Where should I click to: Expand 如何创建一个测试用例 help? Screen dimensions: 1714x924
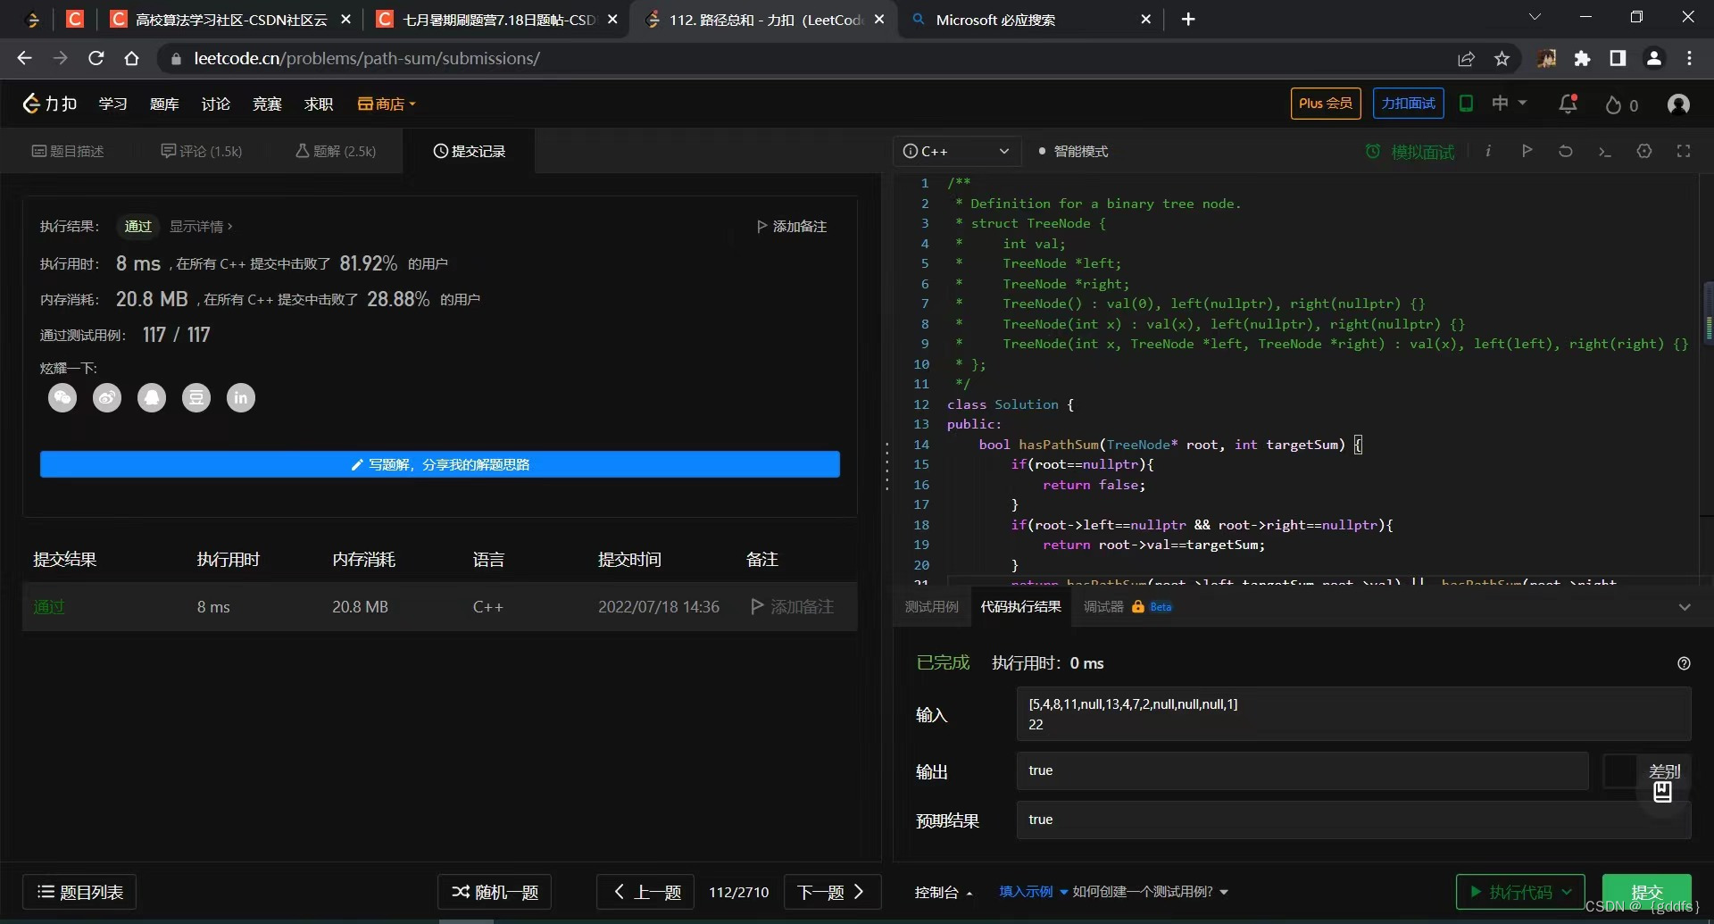[1150, 892]
